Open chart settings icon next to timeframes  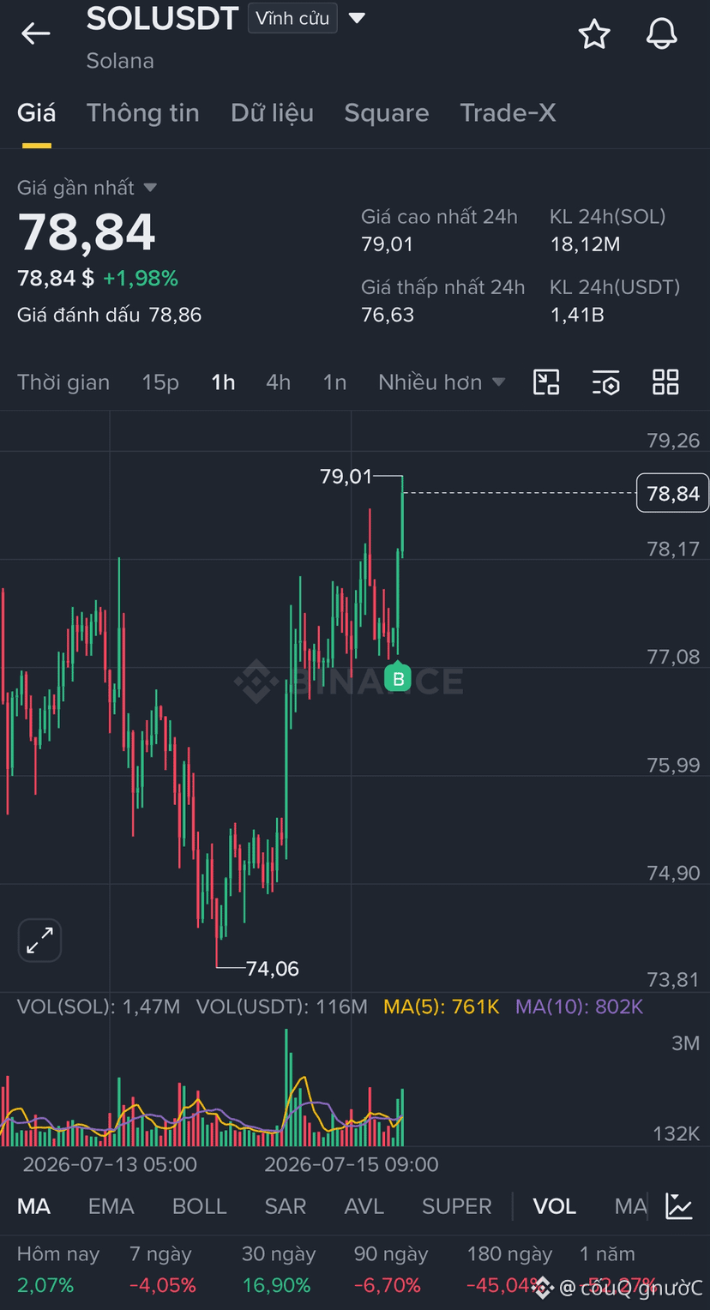click(605, 382)
